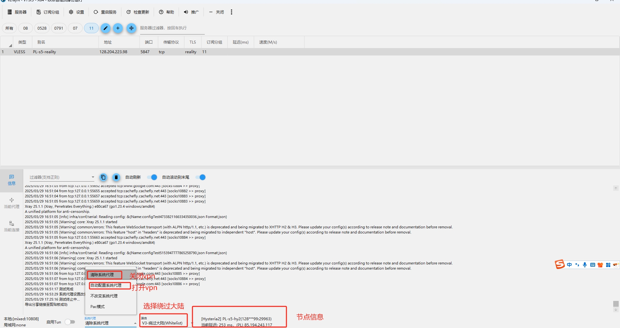620x328 pixels.
Task: Choose Pac模式 in the proxy list
Action: click(98, 307)
